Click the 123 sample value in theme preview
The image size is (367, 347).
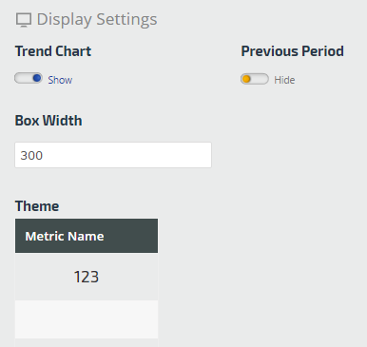[x=87, y=277]
